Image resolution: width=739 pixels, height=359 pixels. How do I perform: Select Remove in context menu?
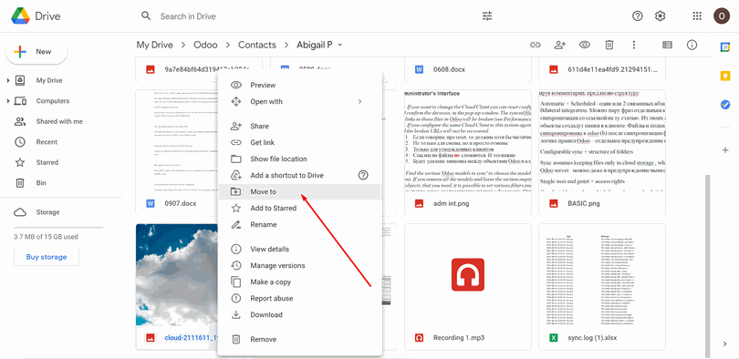pyautogui.click(x=300, y=339)
